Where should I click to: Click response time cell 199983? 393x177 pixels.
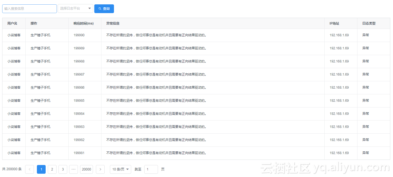click(79, 127)
